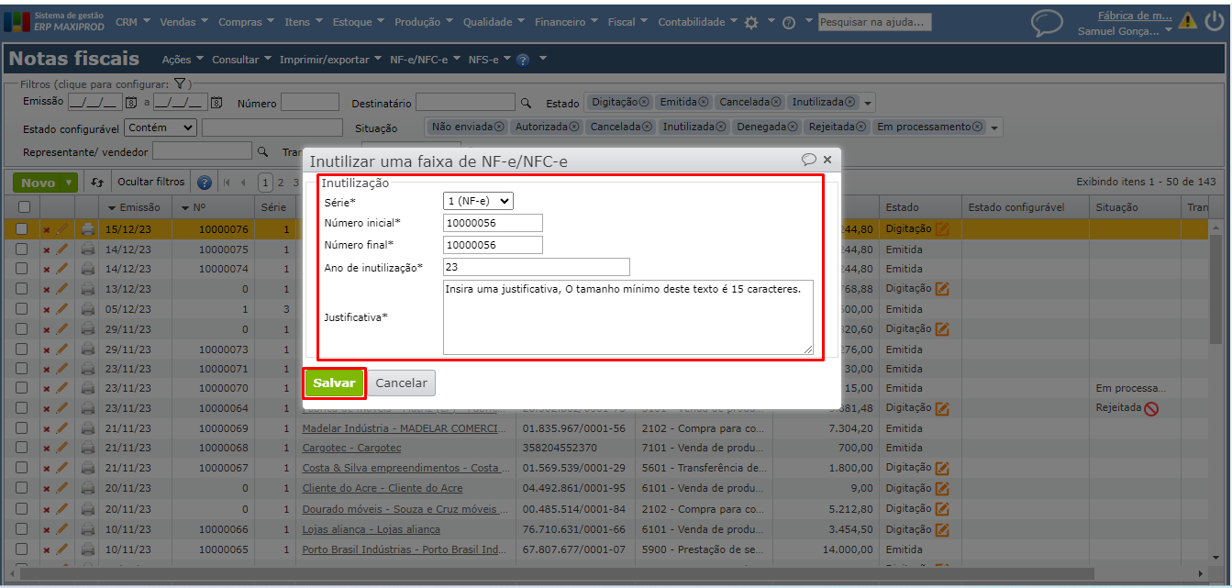This screenshot has width=1232, height=588.
Task: Click the ERP MAXIPROD logo icon
Action: coord(17,21)
